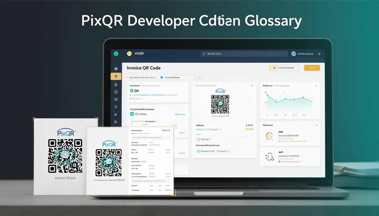
Task: Click the Search field in the top bar
Action: 244,53
